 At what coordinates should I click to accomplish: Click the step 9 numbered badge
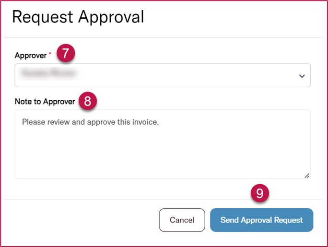coord(260,193)
